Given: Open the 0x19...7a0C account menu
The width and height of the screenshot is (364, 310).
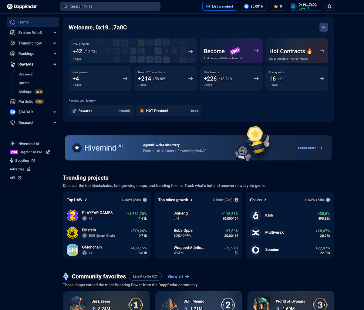Looking at the screenshot, I should coord(305,6).
